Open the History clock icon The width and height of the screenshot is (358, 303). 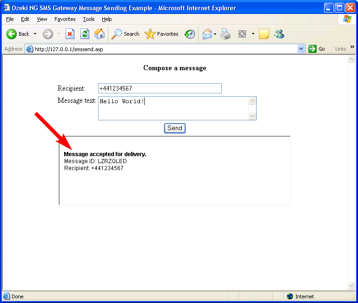[190, 34]
